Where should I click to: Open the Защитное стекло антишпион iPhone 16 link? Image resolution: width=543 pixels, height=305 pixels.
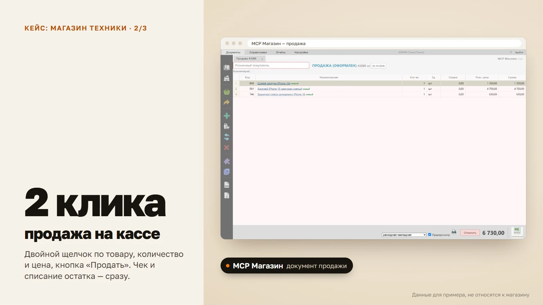click(281, 95)
